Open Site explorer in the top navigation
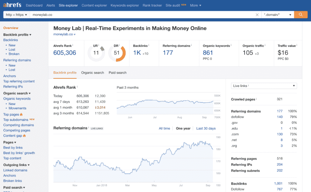Viewport: 311px width, 192px height. pos(68,5)
